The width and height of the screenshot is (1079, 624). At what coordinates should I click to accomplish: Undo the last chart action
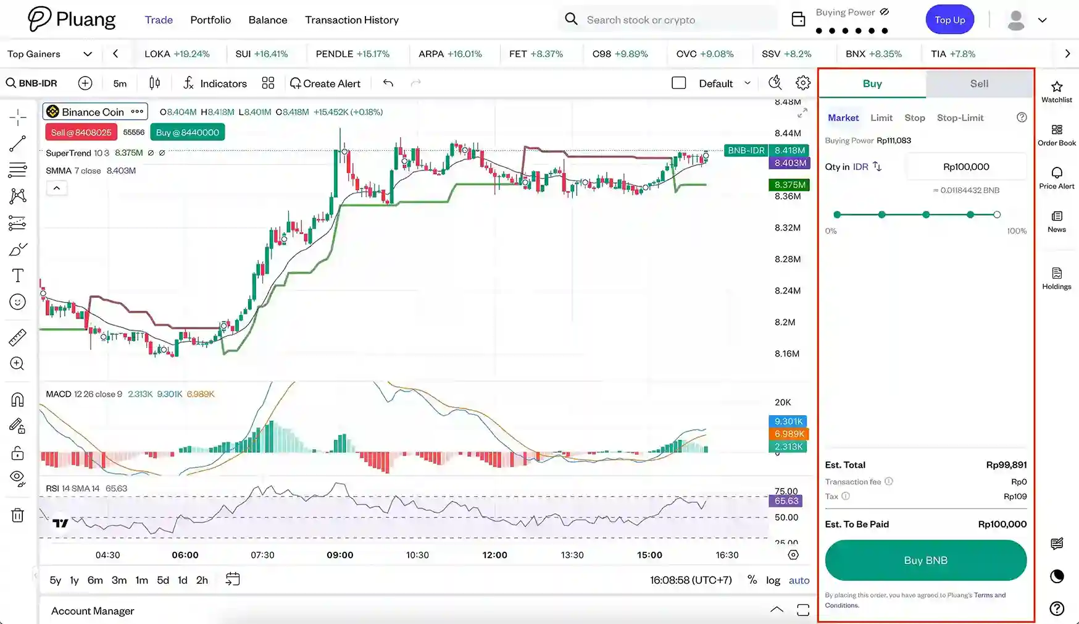388,83
